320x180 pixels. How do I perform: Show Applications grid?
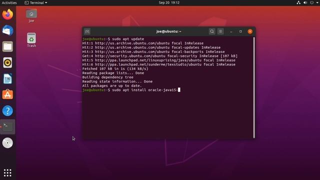click(x=7, y=172)
